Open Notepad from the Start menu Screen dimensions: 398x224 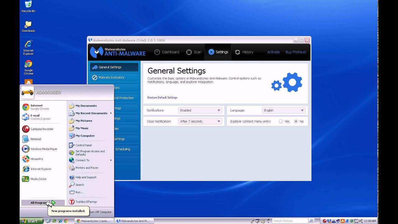coord(44,139)
